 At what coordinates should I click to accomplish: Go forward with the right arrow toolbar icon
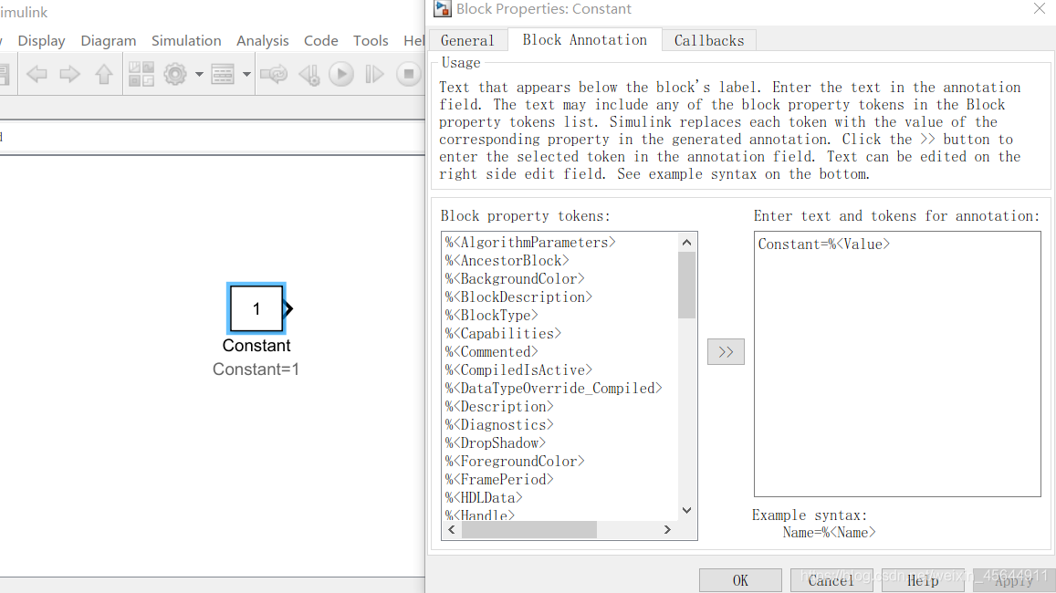(69, 74)
